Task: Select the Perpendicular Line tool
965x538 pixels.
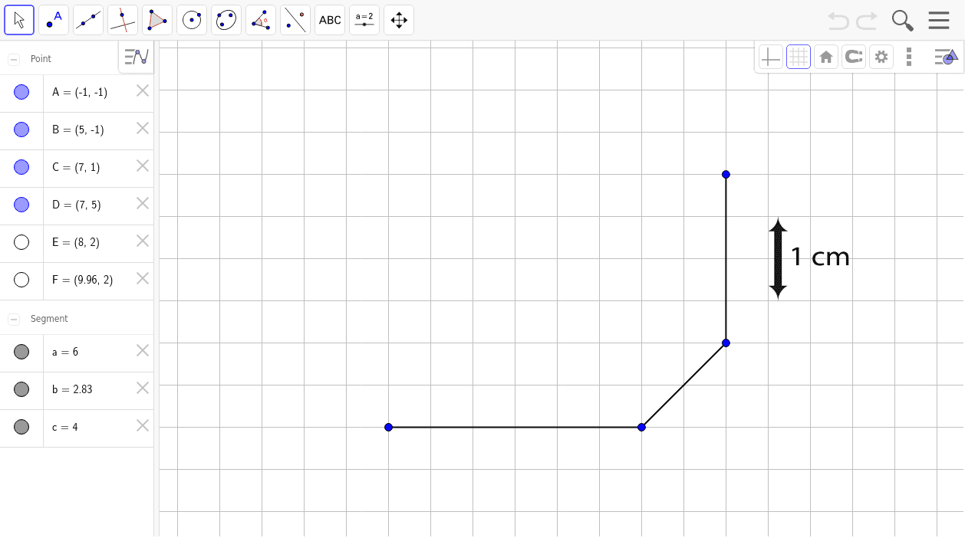Action: 123,20
